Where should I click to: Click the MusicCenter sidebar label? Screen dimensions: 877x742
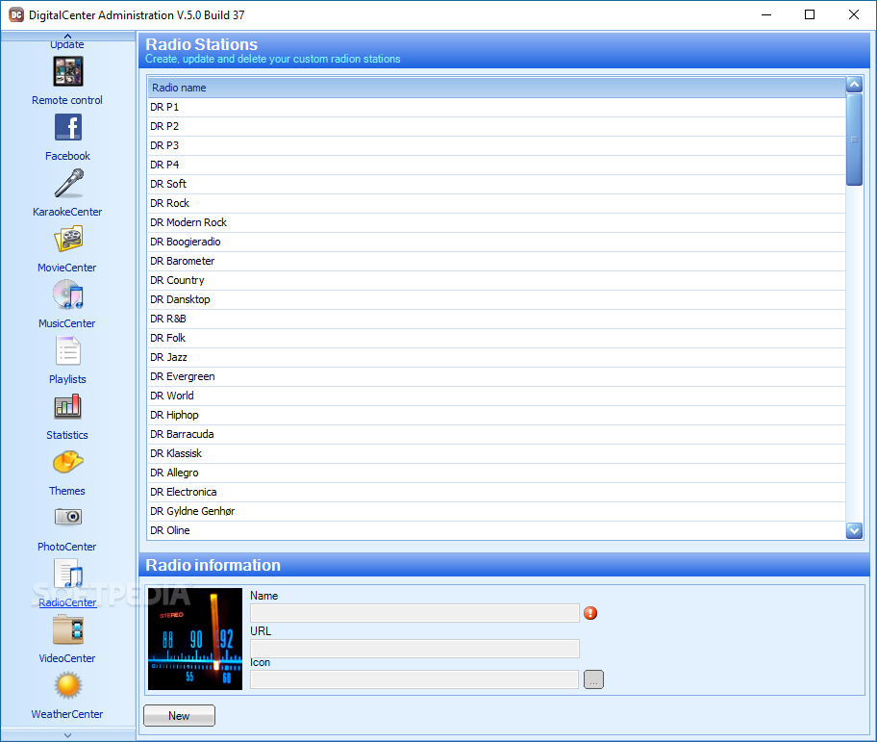pos(67,323)
